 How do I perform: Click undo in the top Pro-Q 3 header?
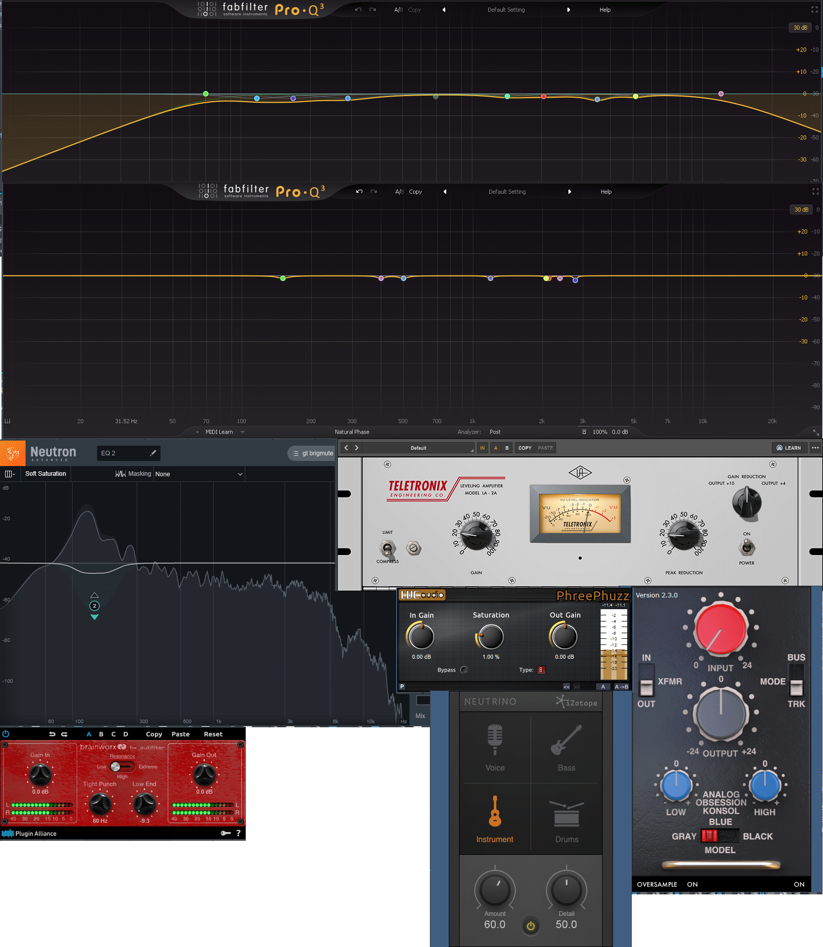(x=358, y=10)
